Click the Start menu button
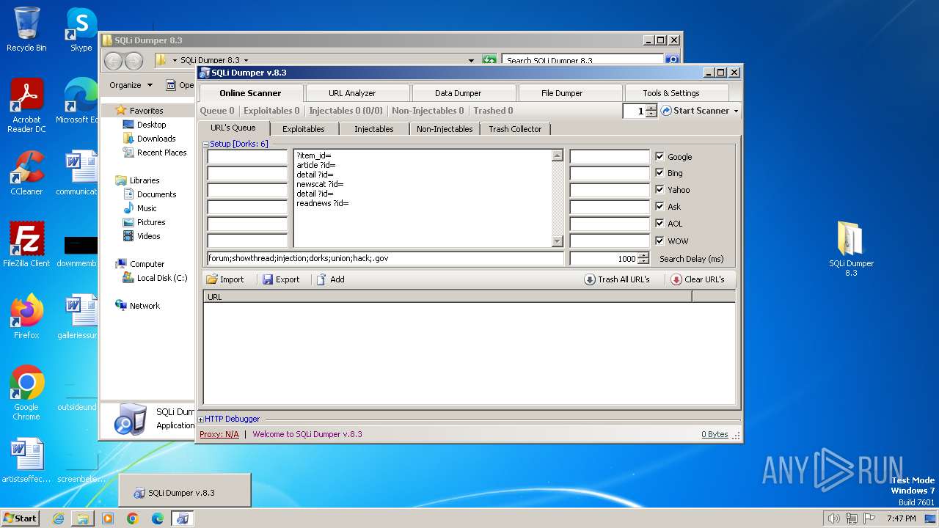 pyautogui.click(x=21, y=518)
